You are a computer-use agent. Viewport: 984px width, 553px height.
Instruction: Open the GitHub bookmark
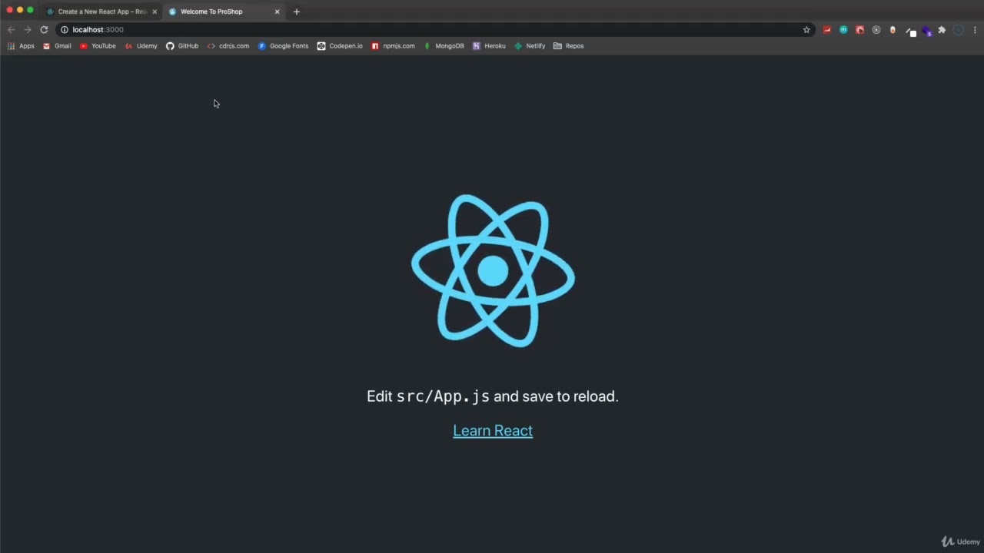(182, 46)
